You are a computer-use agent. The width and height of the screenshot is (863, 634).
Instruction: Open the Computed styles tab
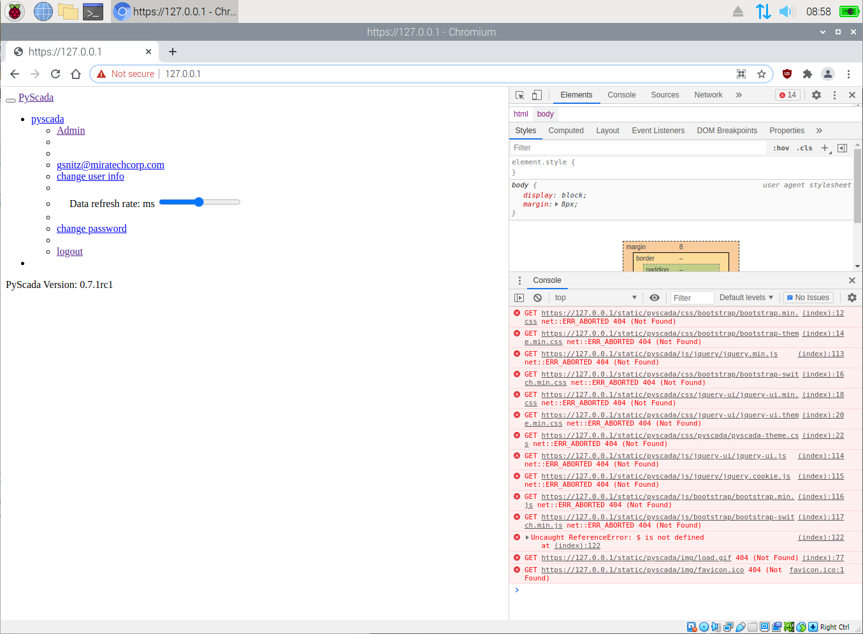[566, 131]
